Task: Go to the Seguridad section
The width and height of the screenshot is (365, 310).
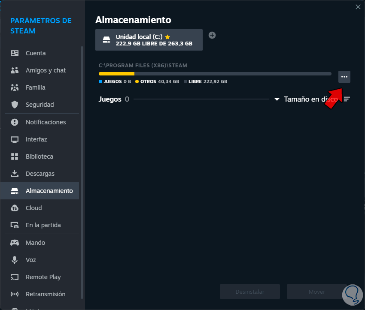Action: 40,105
